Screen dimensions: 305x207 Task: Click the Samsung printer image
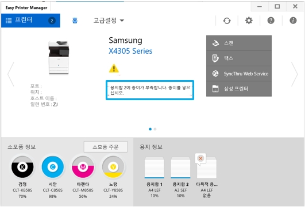59,57
